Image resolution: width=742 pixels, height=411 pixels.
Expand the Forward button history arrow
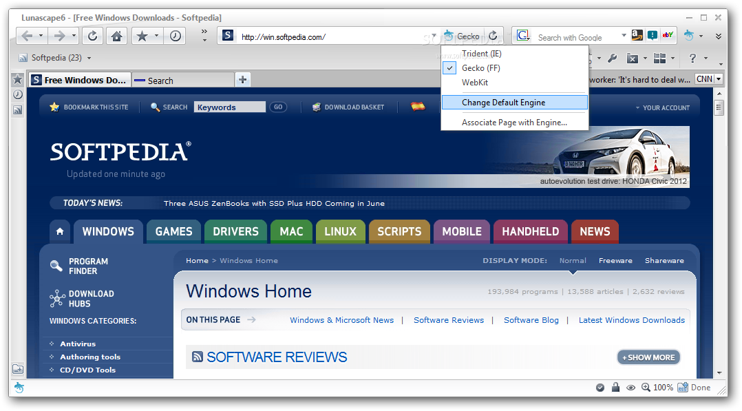coord(74,36)
